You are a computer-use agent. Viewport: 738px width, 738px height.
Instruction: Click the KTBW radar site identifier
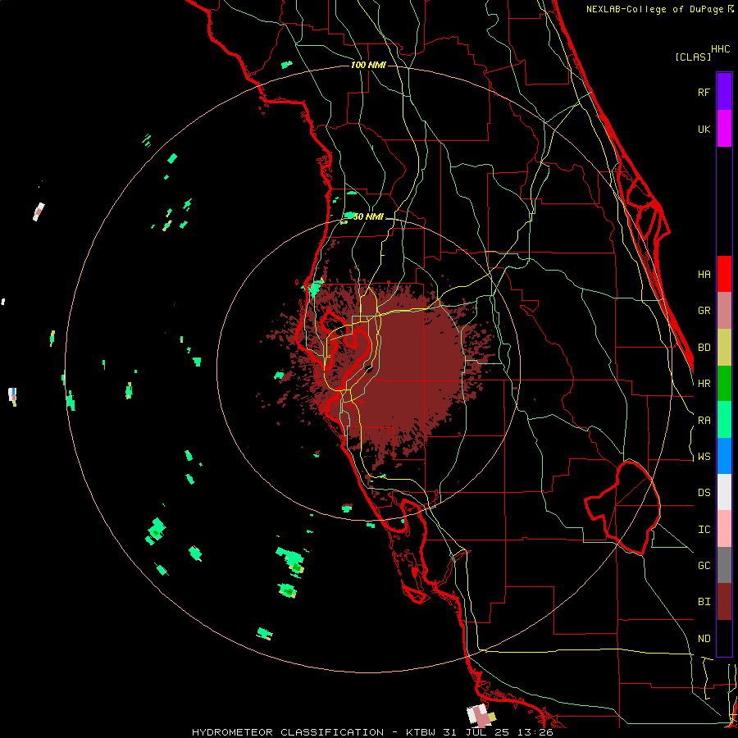tap(421, 732)
